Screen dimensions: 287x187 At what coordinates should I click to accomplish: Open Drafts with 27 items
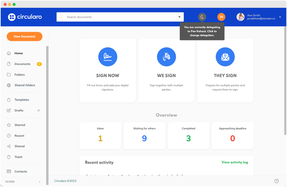click(x=19, y=110)
